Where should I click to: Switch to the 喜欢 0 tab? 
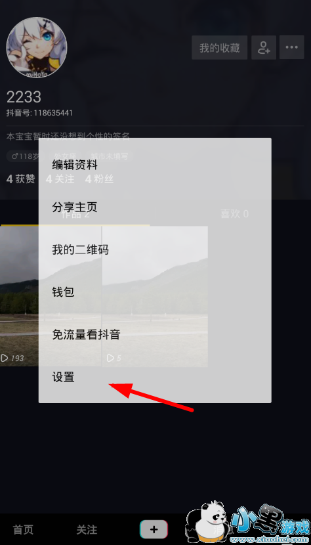234,214
